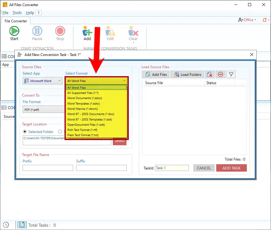
Task: Select the second Target Location radio button
Action: [x=60, y=132]
